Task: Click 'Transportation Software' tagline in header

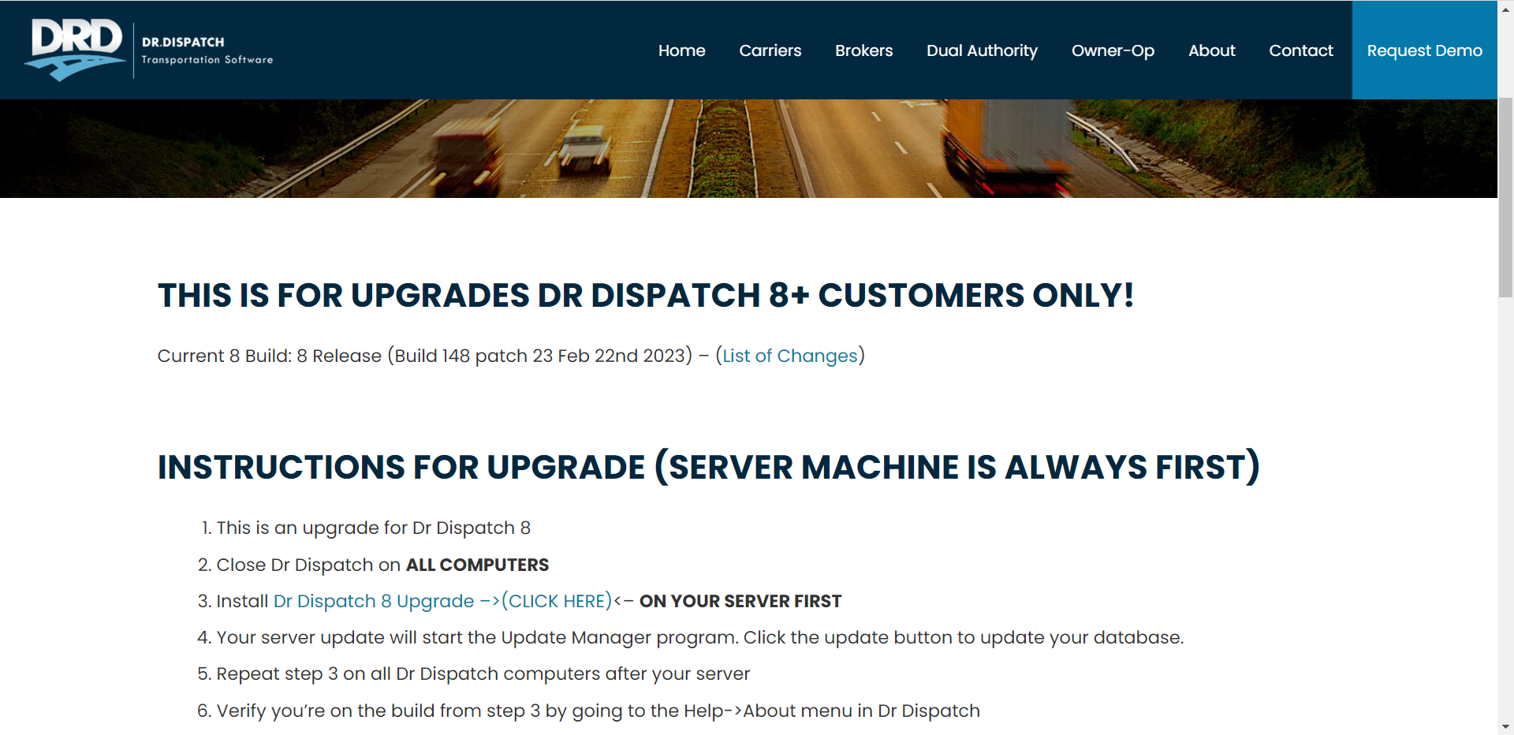Action: [207, 60]
